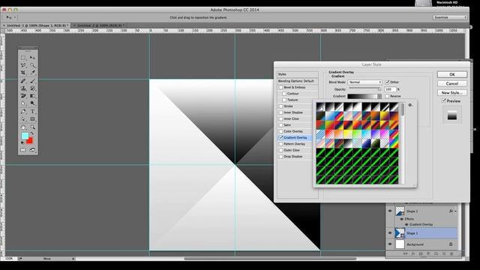Click the Opacity slider track
This screenshot has height=270, width=480.
point(364,88)
